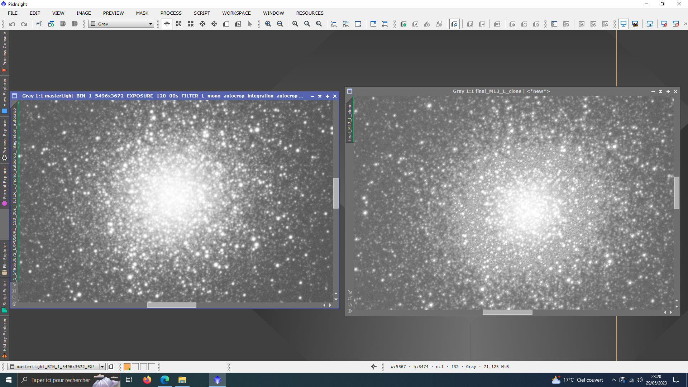
Task: Toggle the blue monitor screen transfer icon
Action: click(x=623, y=24)
